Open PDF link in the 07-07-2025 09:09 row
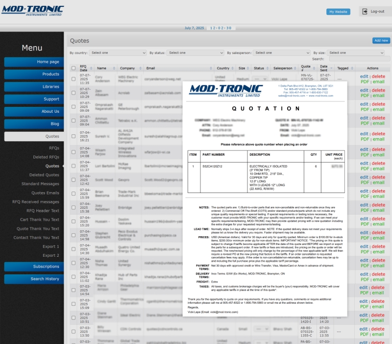This screenshot has height=344, width=392. point(365,109)
